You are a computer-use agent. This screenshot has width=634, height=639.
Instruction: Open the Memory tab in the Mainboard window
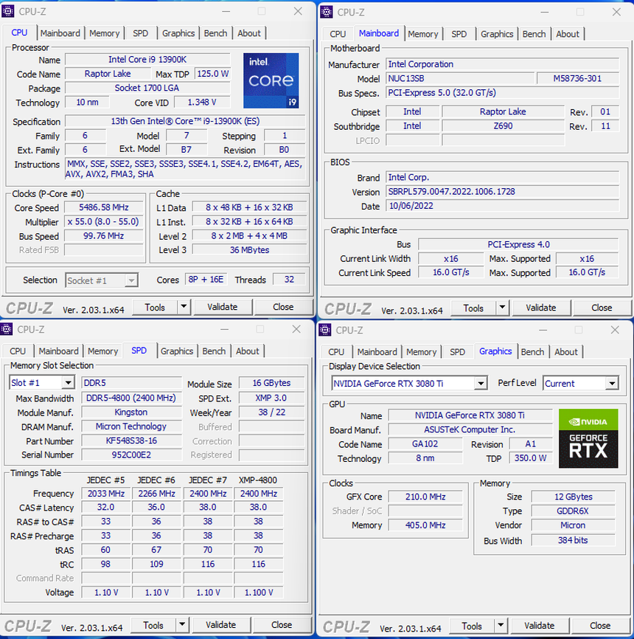pyautogui.click(x=422, y=34)
